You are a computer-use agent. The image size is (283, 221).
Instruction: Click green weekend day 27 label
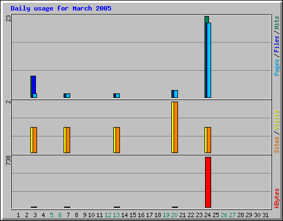coord(232,215)
